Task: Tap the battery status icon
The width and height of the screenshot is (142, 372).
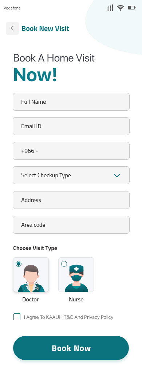Action: (x=132, y=8)
